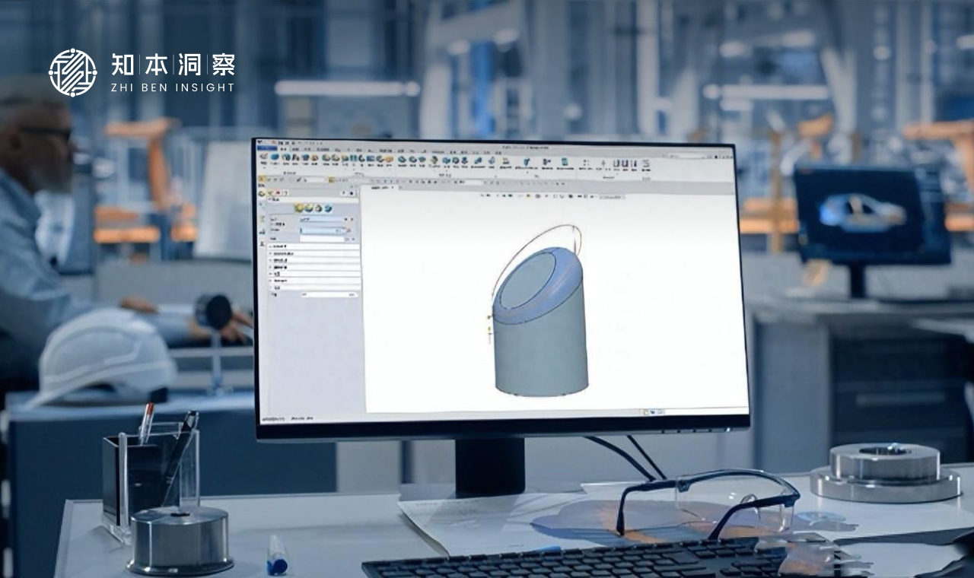Select the blue sphere icon in the dialog panel
974x578 pixels.
tap(328, 209)
